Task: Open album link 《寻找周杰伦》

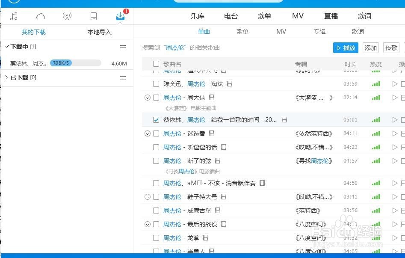Action: point(314,161)
